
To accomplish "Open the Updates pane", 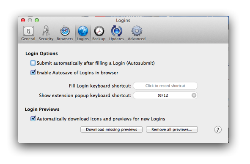I will pyautogui.click(x=117, y=33).
